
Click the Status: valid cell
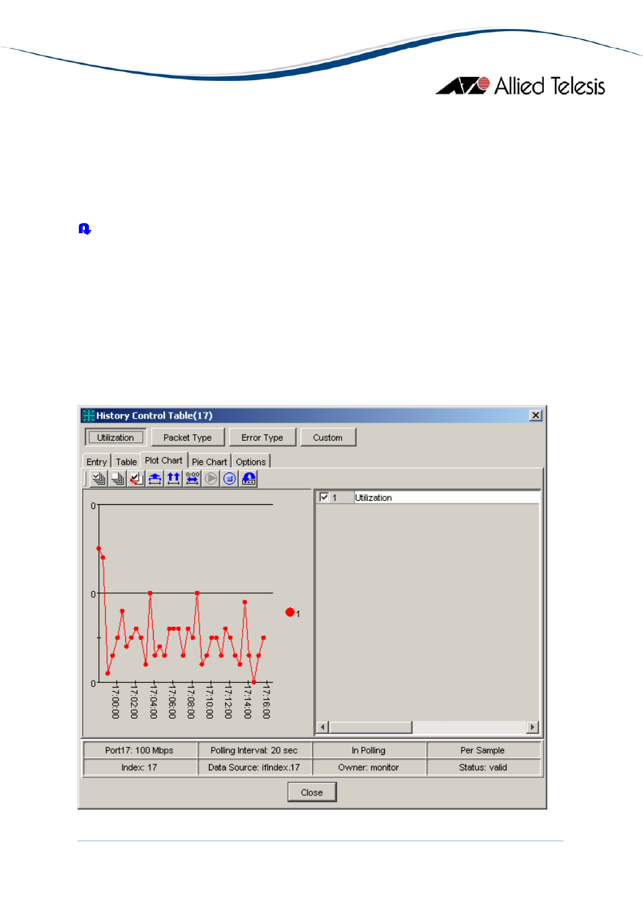(483, 767)
